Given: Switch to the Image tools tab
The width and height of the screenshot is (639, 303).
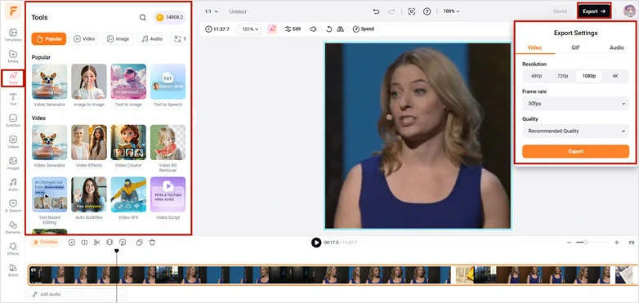Looking at the screenshot, I should point(118,38).
